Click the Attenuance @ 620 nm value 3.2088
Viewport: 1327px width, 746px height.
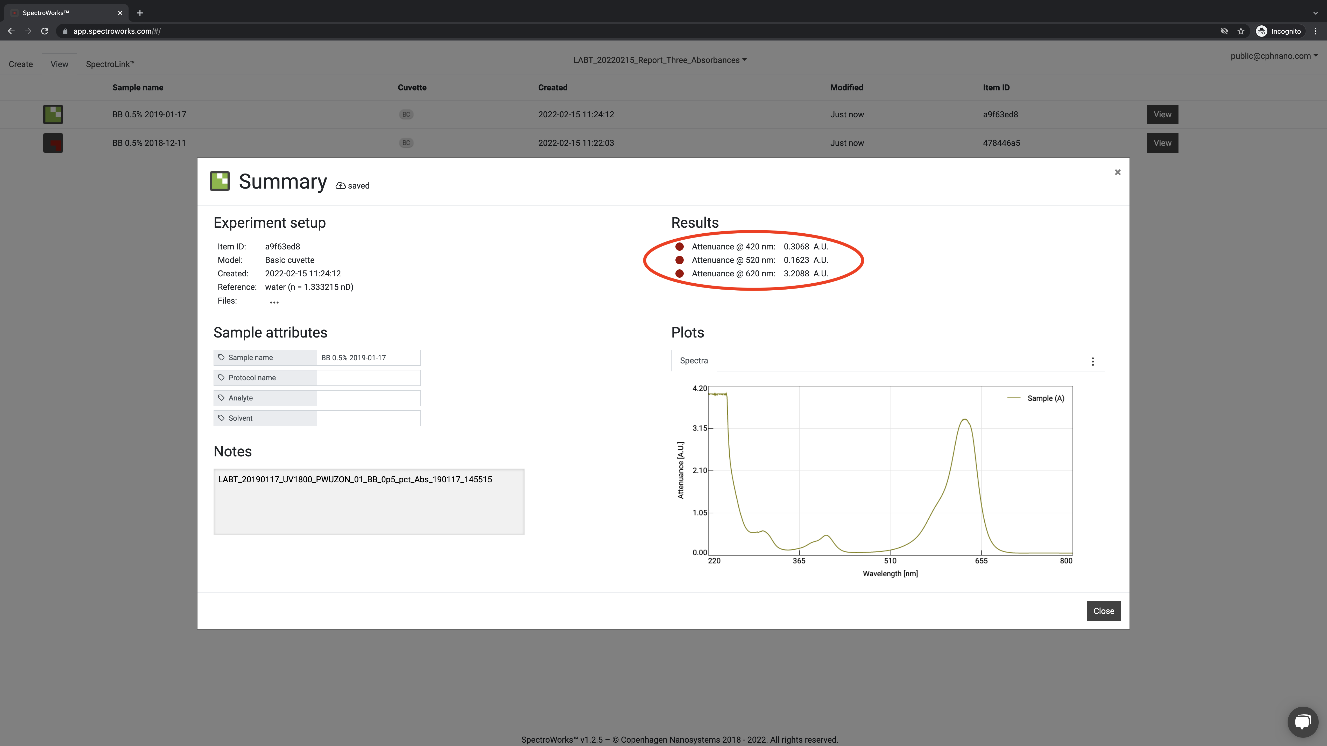click(796, 273)
